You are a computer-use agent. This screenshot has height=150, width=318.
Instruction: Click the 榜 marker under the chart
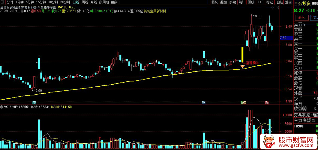(244, 102)
